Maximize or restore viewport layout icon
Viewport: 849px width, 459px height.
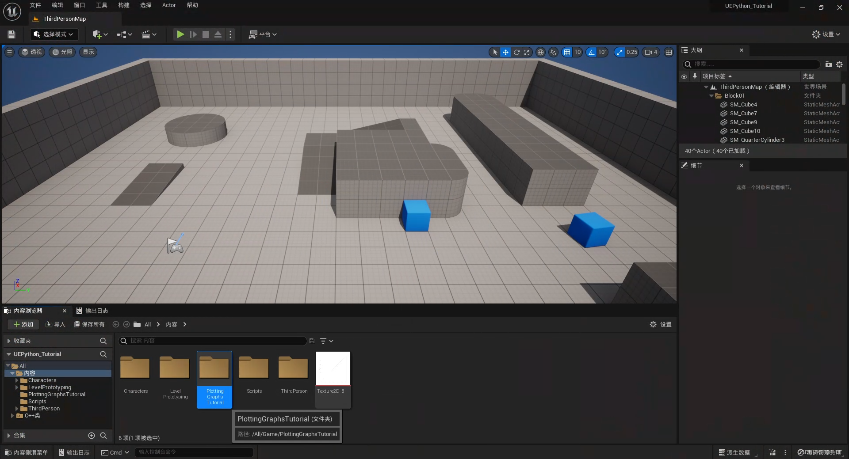pyautogui.click(x=669, y=52)
